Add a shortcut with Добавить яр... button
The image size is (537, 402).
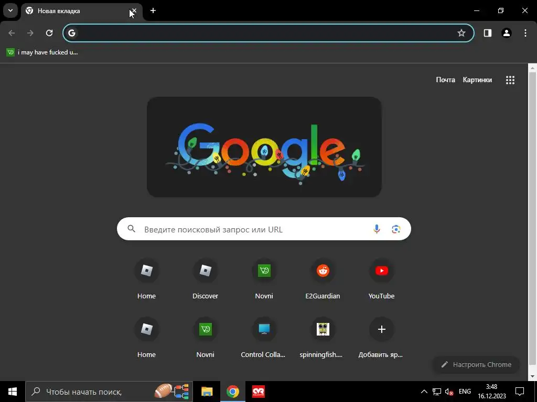tap(382, 338)
